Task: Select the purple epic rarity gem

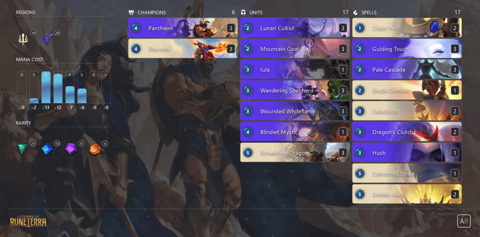Action: 71,149
